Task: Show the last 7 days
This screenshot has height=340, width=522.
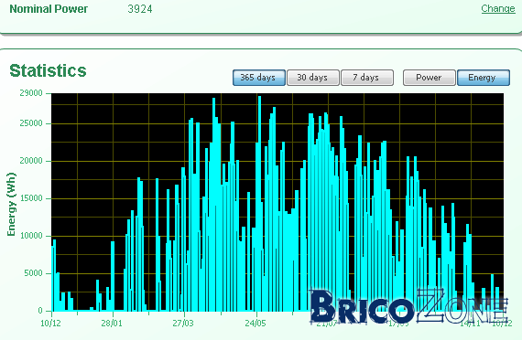Action: [x=367, y=78]
